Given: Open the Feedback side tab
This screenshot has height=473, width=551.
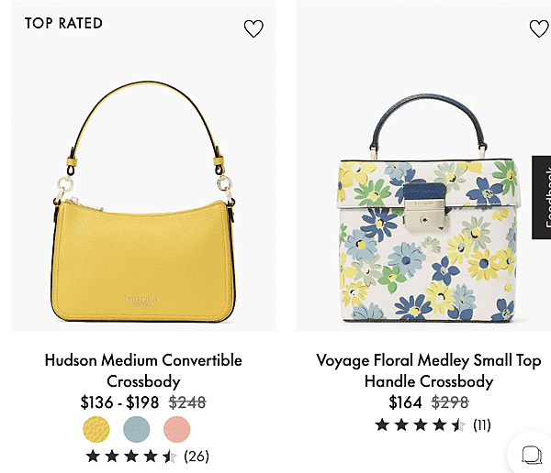Looking at the screenshot, I should [x=542, y=198].
